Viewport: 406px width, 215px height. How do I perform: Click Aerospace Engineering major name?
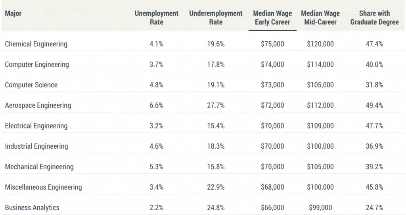pos(38,106)
